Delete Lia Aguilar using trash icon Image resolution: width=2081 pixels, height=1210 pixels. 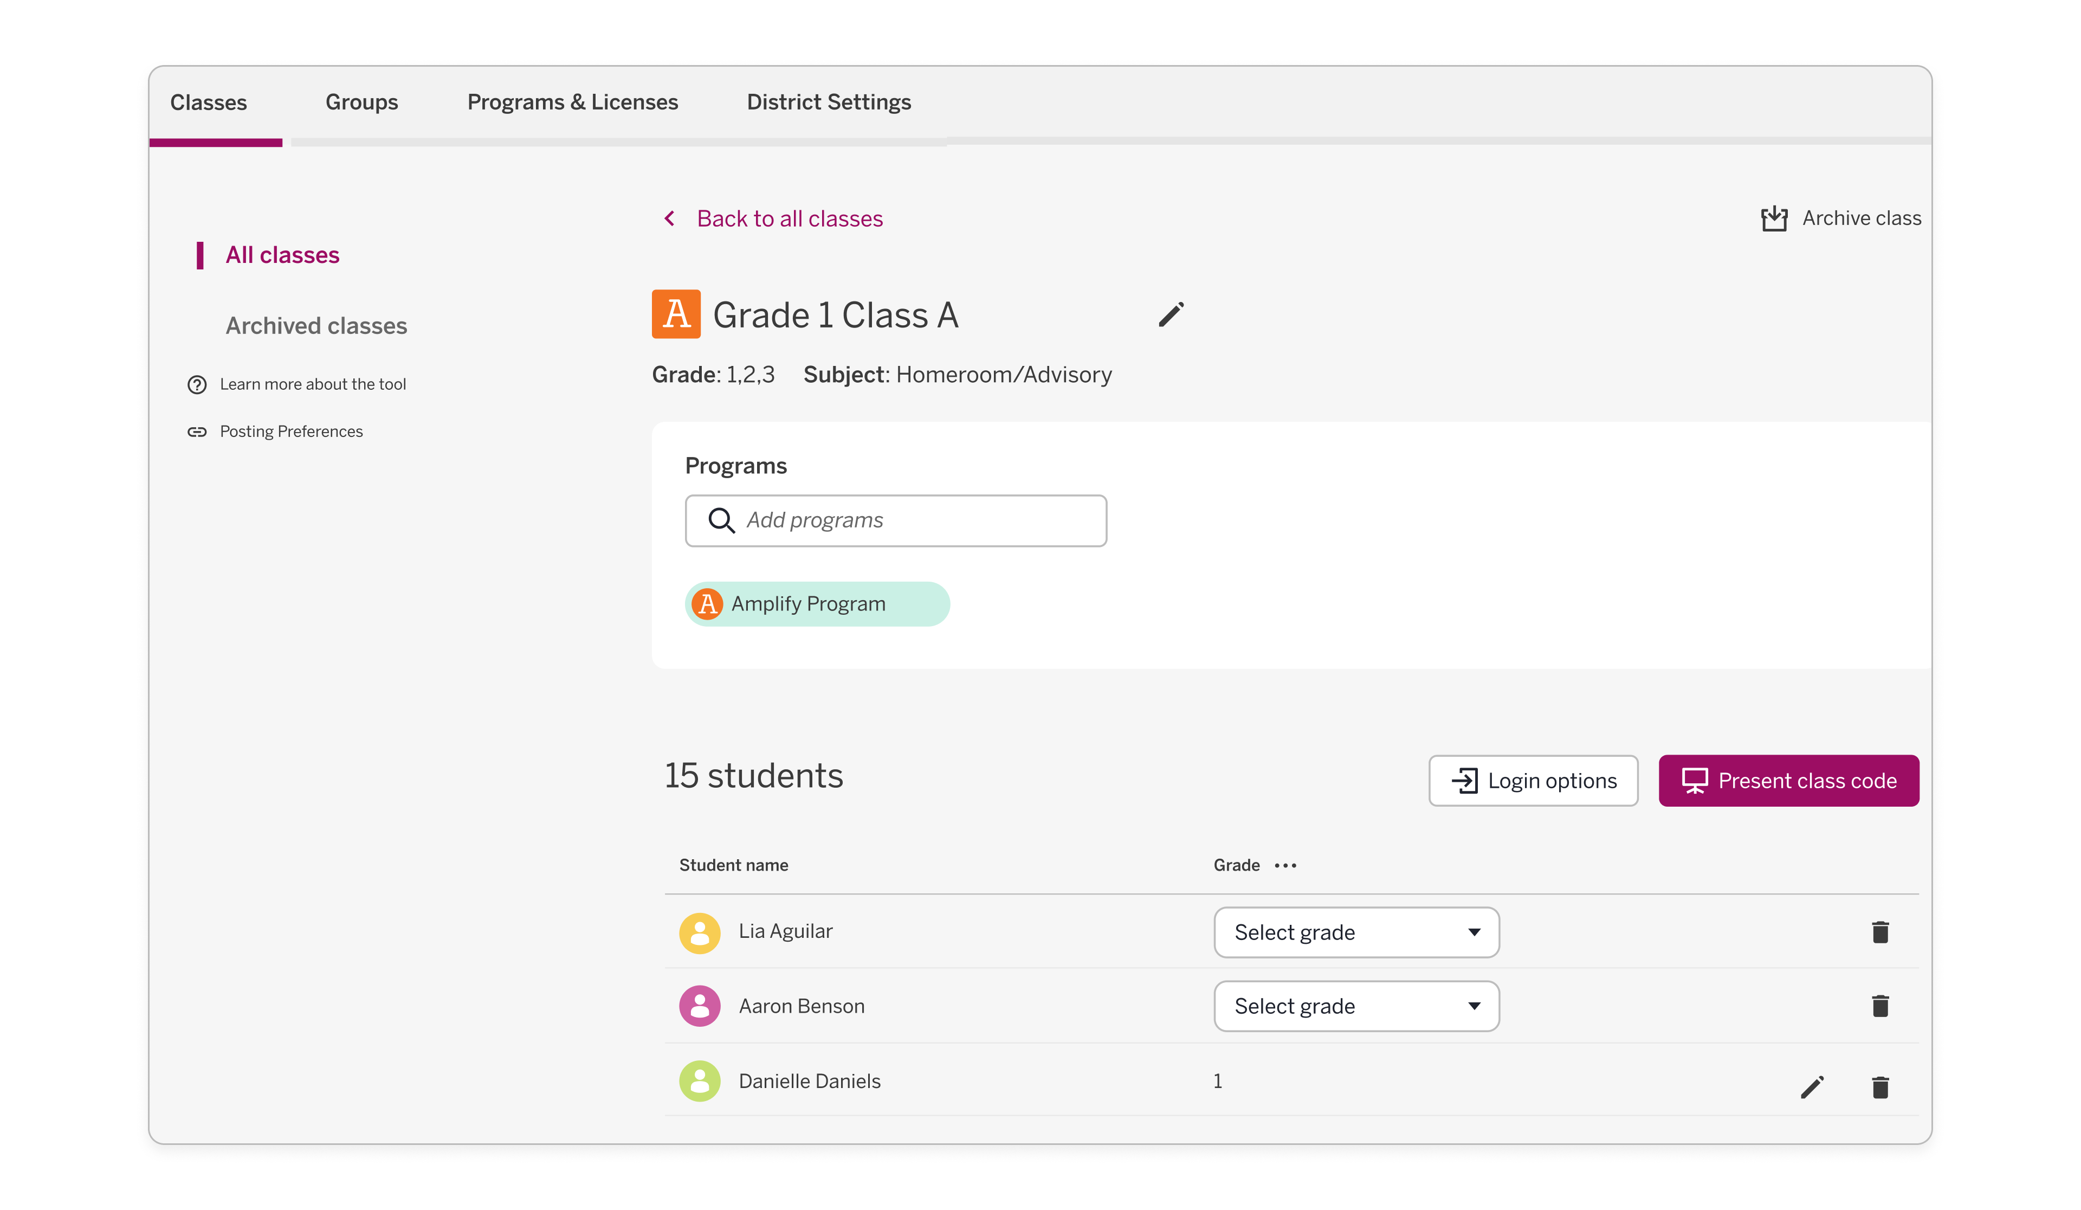tap(1879, 932)
